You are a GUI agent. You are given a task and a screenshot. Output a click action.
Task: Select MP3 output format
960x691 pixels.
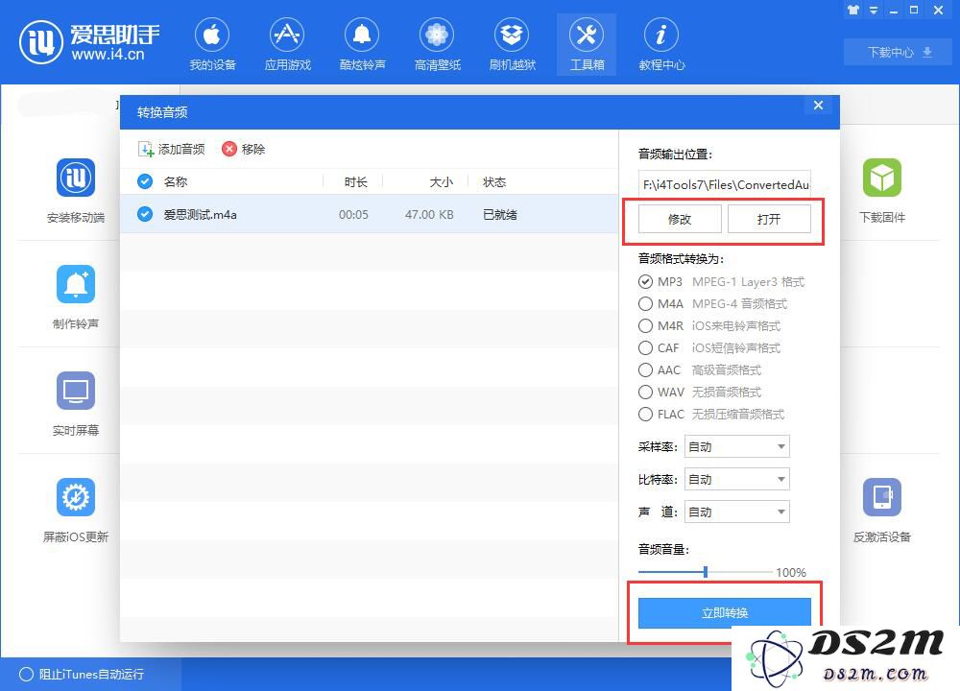(645, 281)
